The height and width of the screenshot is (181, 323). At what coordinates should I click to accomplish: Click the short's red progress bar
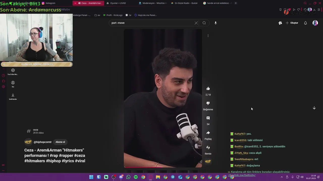click(163, 167)
